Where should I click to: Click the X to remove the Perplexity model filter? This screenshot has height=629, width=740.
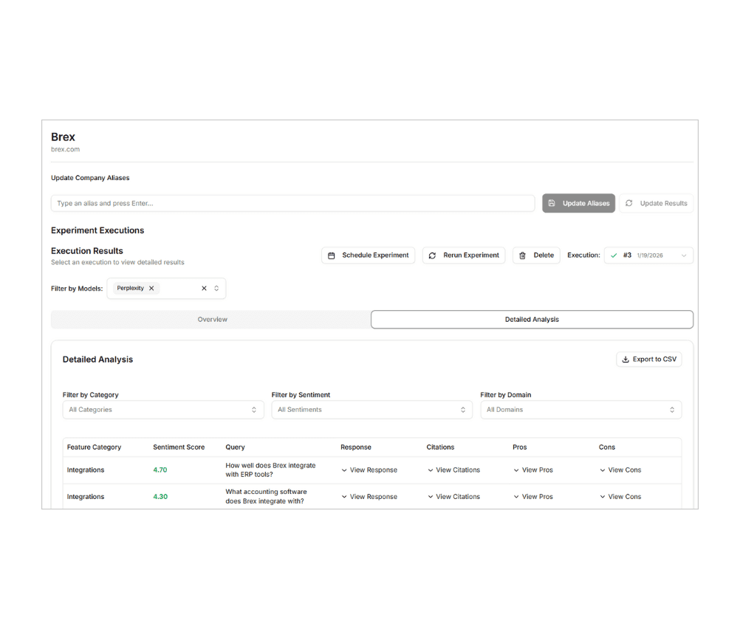[151, 288]
